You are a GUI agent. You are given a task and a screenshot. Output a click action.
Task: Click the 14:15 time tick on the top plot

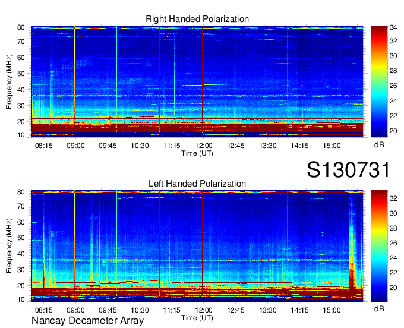[299, 146]
